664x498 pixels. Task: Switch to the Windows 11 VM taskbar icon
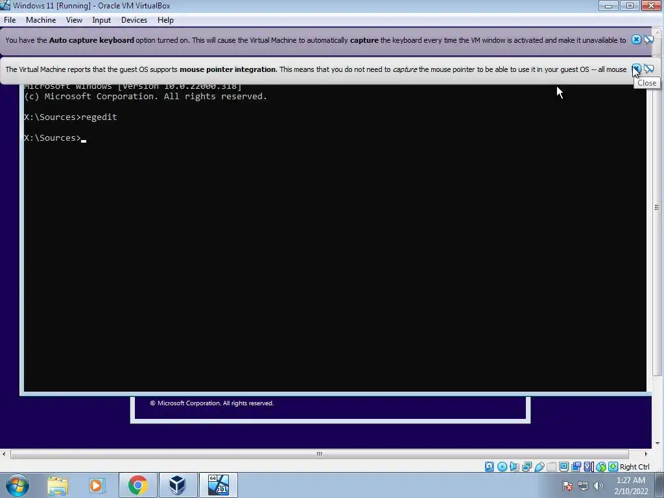(218, 485)
